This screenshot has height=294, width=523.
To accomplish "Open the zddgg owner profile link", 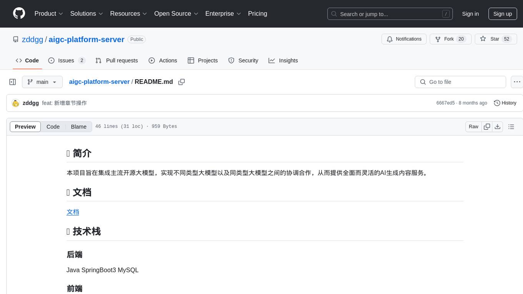I will (32, 39).
